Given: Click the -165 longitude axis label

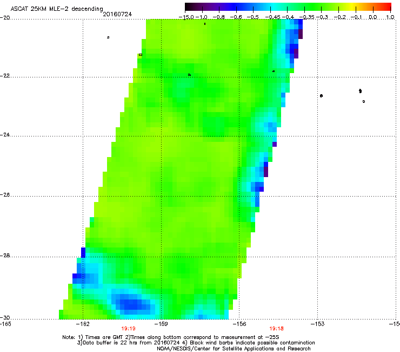Looking at the screenshot, I should coord(5,324).
